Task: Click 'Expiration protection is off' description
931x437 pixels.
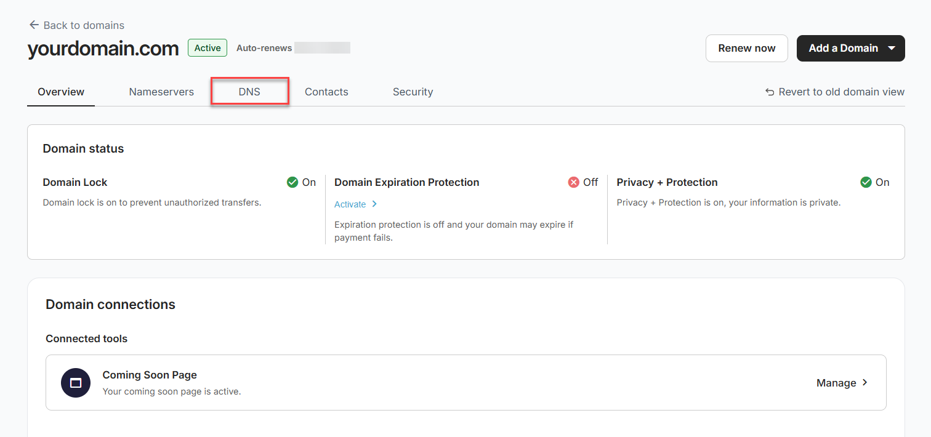Action: pos(454,231)
